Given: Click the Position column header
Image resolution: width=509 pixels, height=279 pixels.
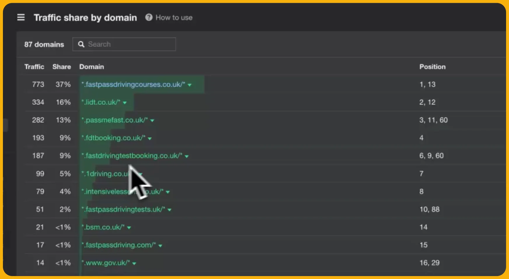Looking at the screenshot, I should [433, 67].
